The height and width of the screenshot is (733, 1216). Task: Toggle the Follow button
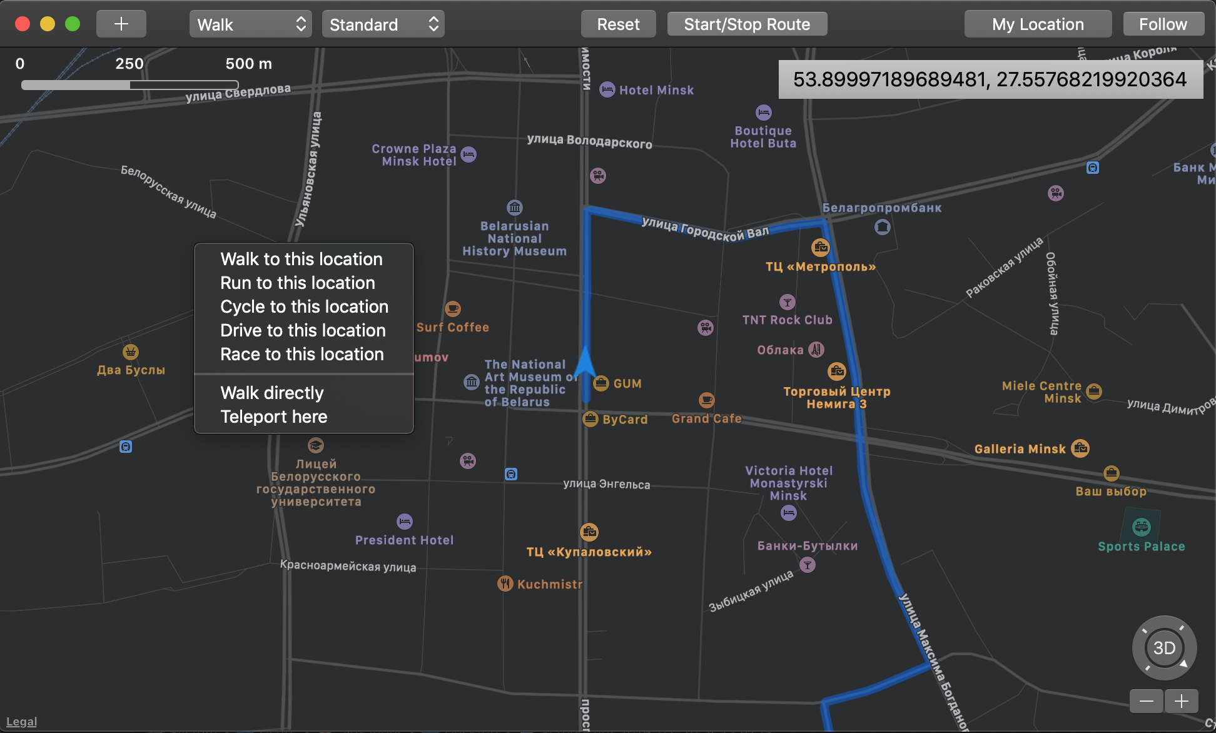pyautogui.click(x=1162, y=24)
